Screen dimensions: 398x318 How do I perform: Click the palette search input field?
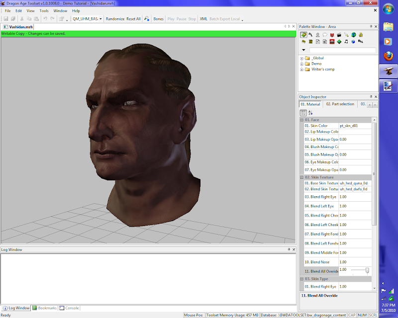[x=342, y=50]
